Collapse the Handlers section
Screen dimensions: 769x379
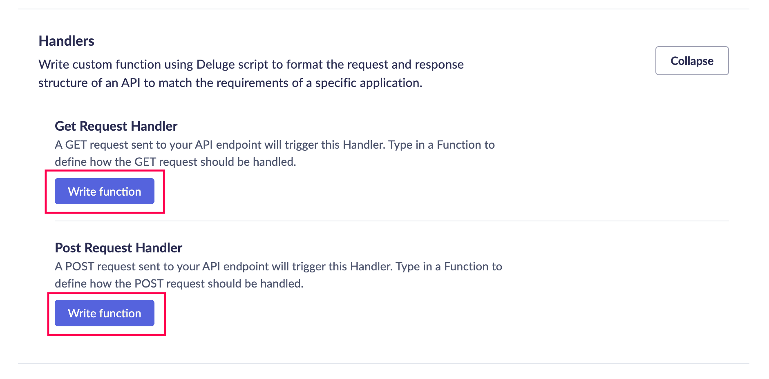692,60
